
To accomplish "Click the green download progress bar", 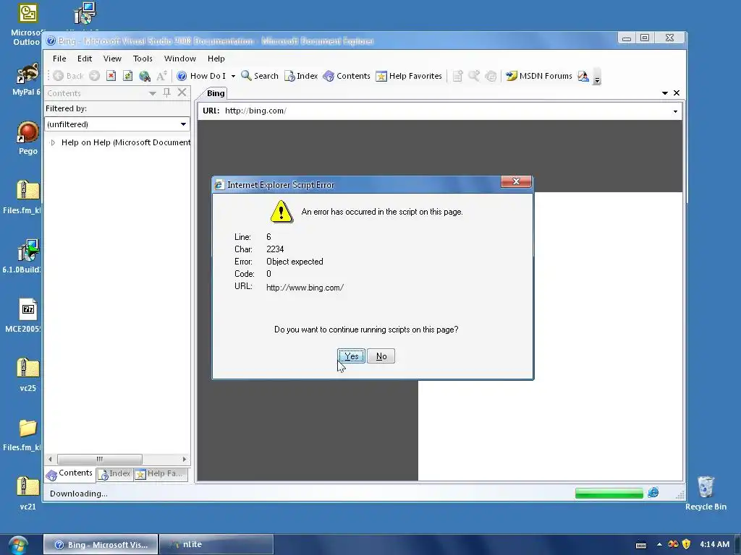I will [609, 494].
